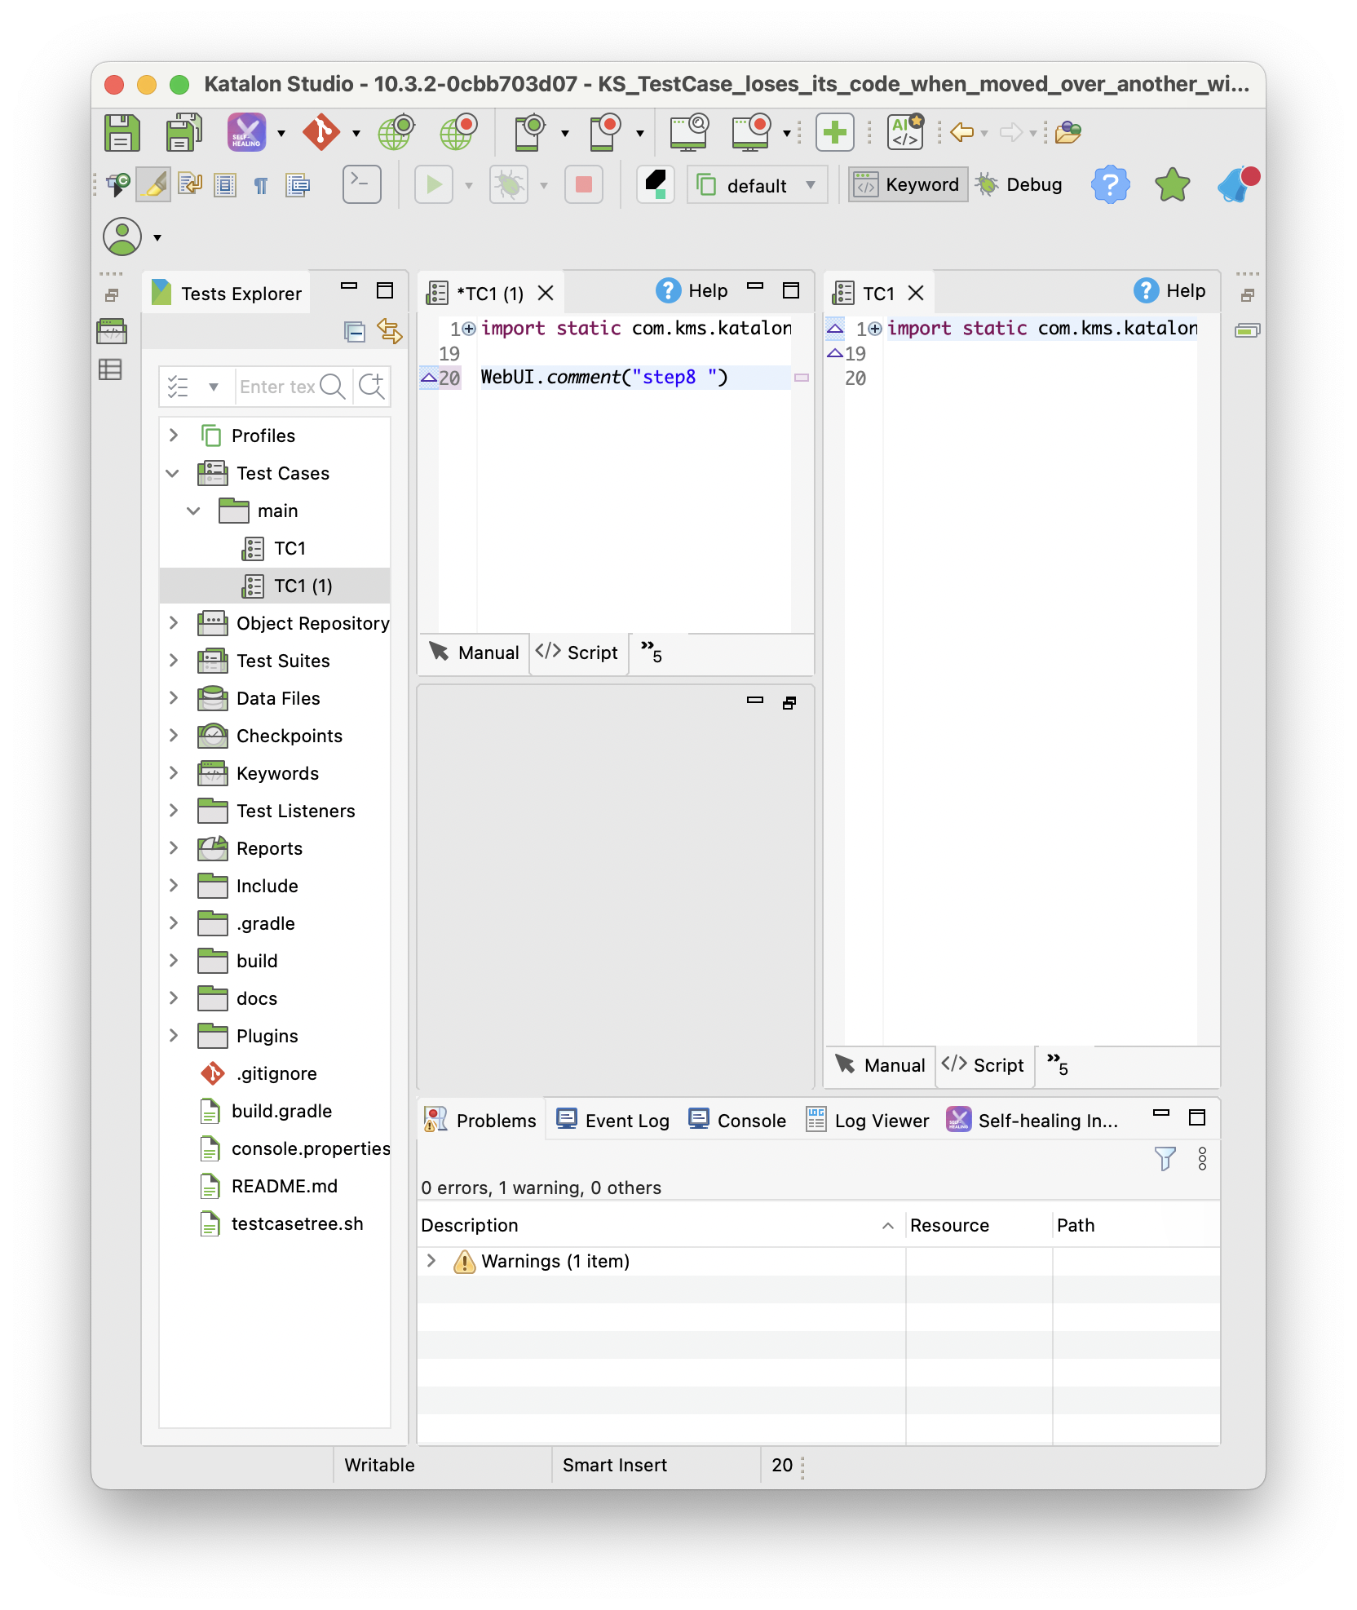
Task: Open the Self-Healing toolbar icon
Action: 246,132
